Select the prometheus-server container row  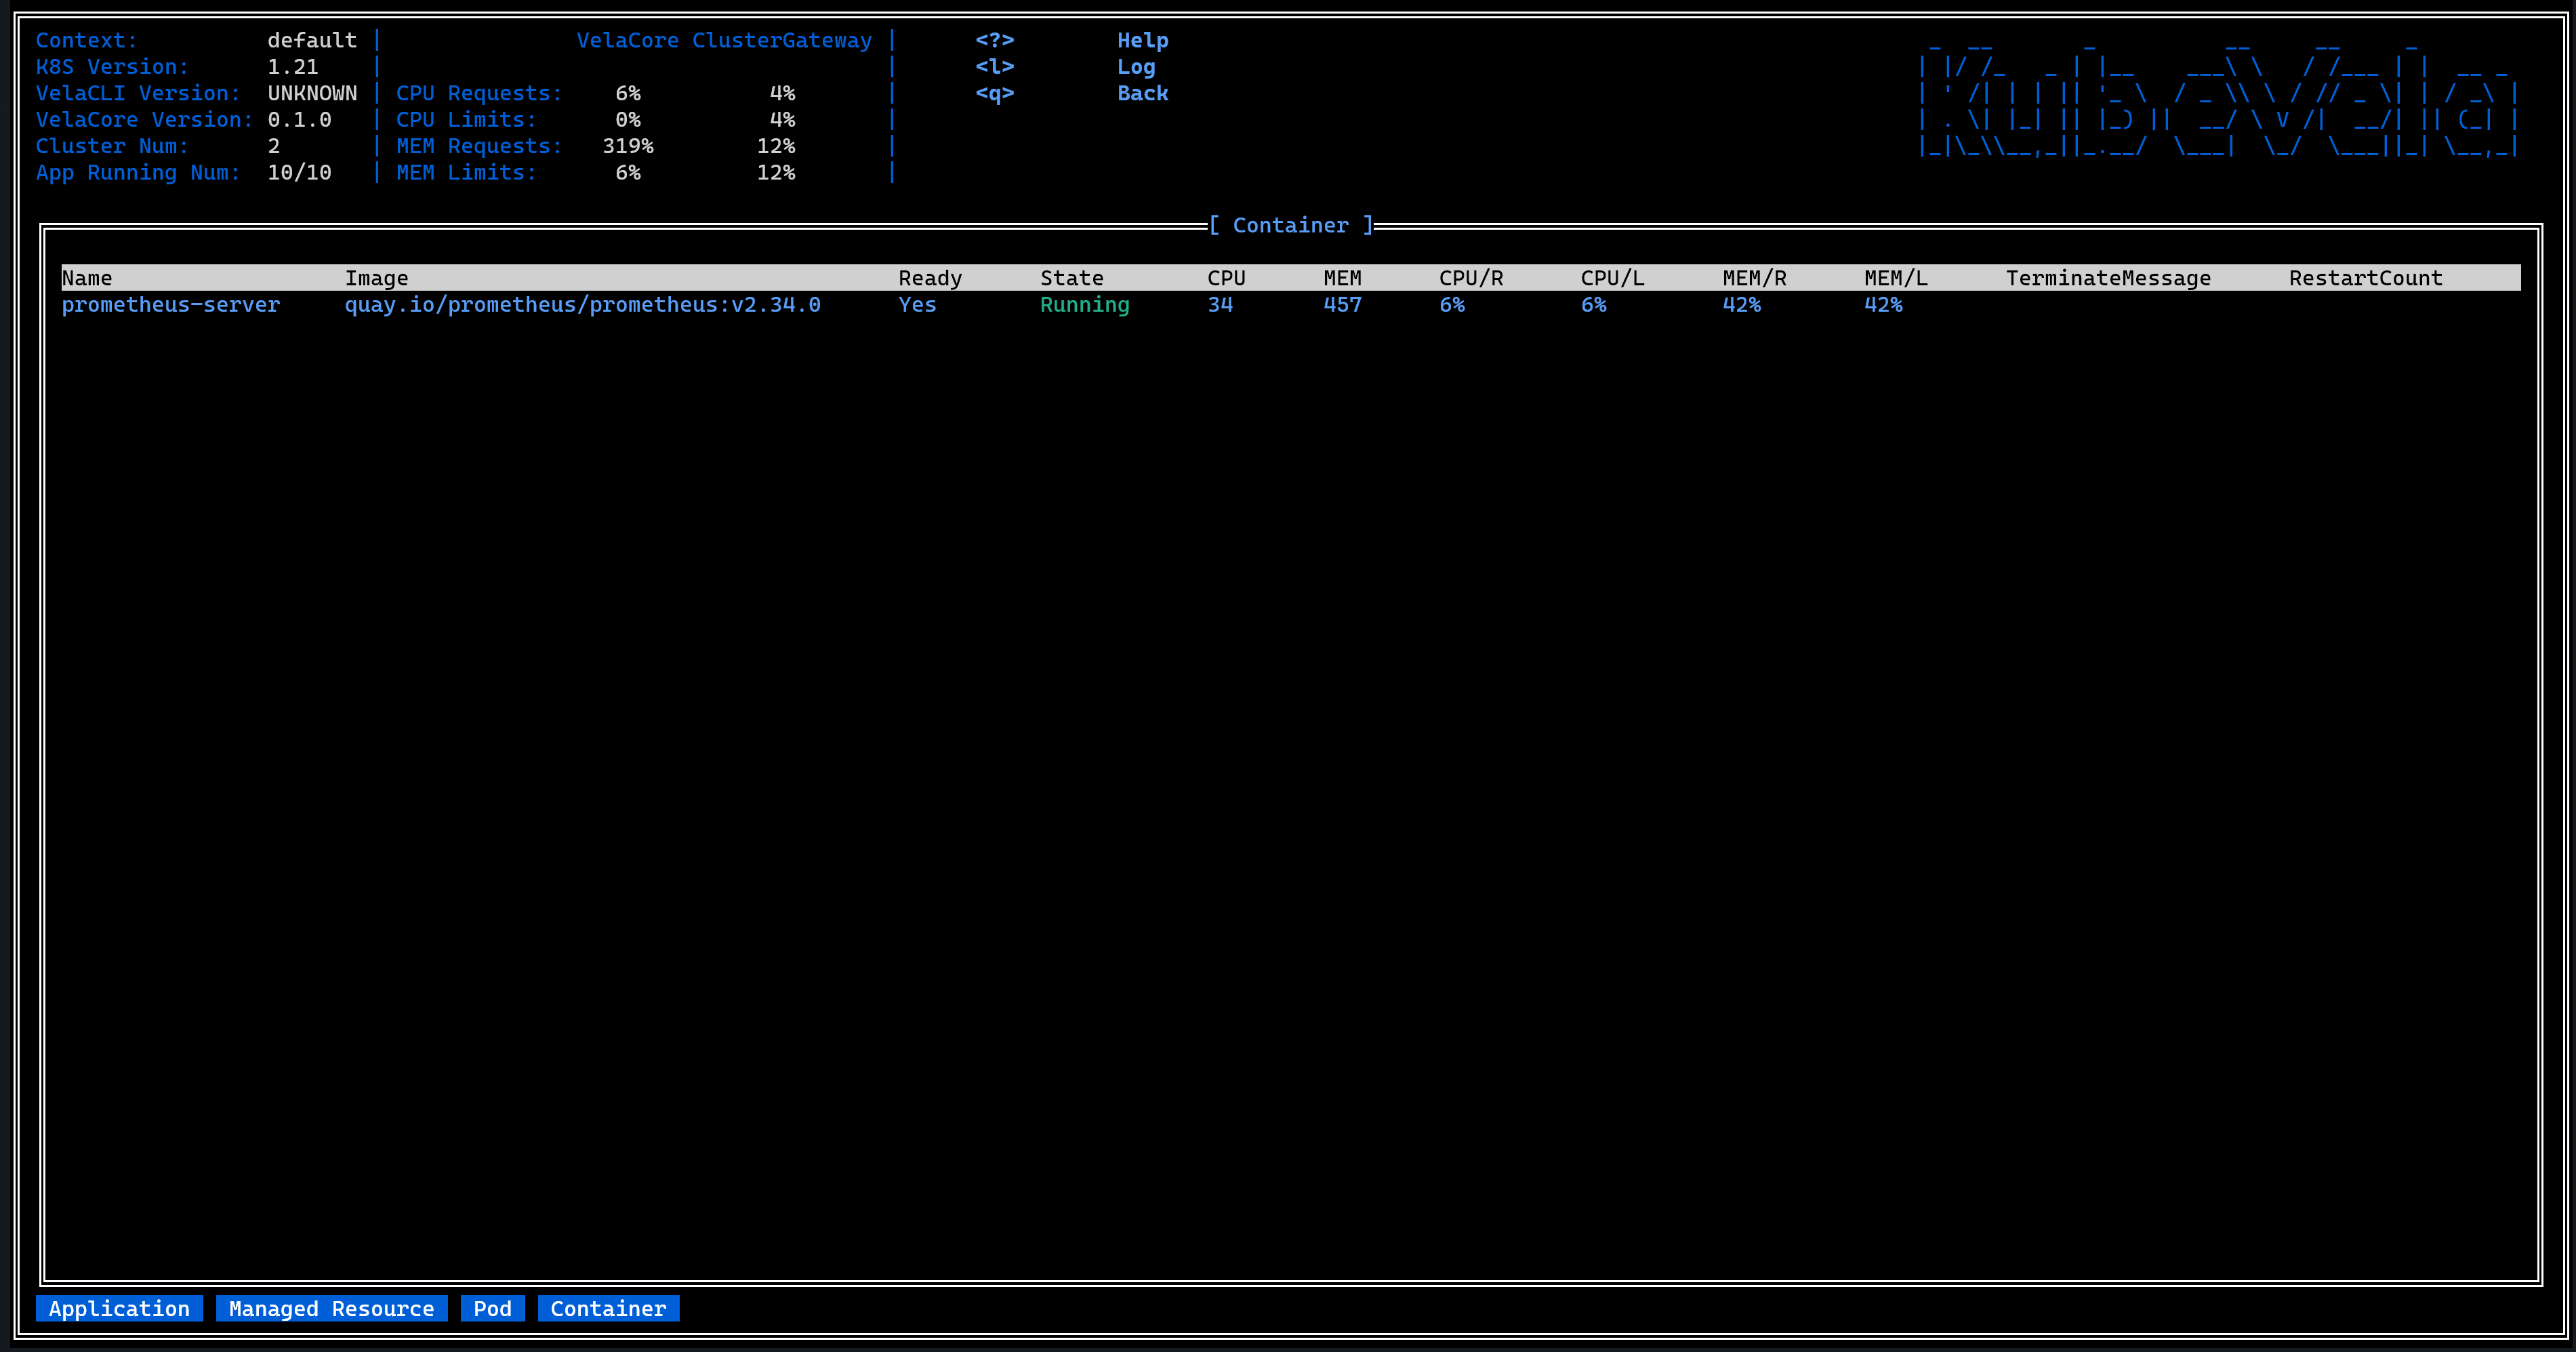[171, 305]
